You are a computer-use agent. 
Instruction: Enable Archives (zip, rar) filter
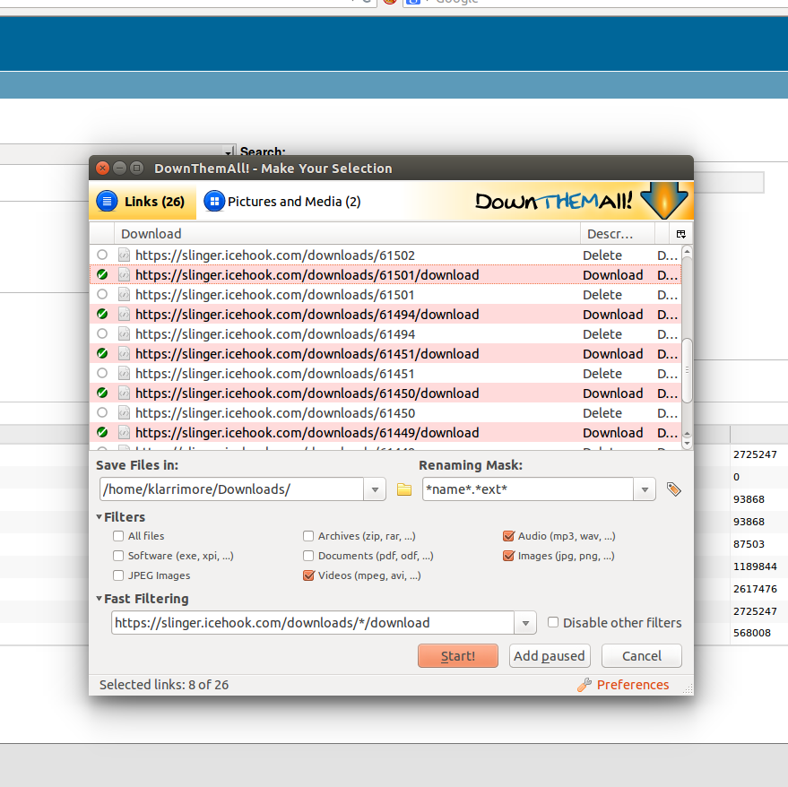tap(308, 536)
